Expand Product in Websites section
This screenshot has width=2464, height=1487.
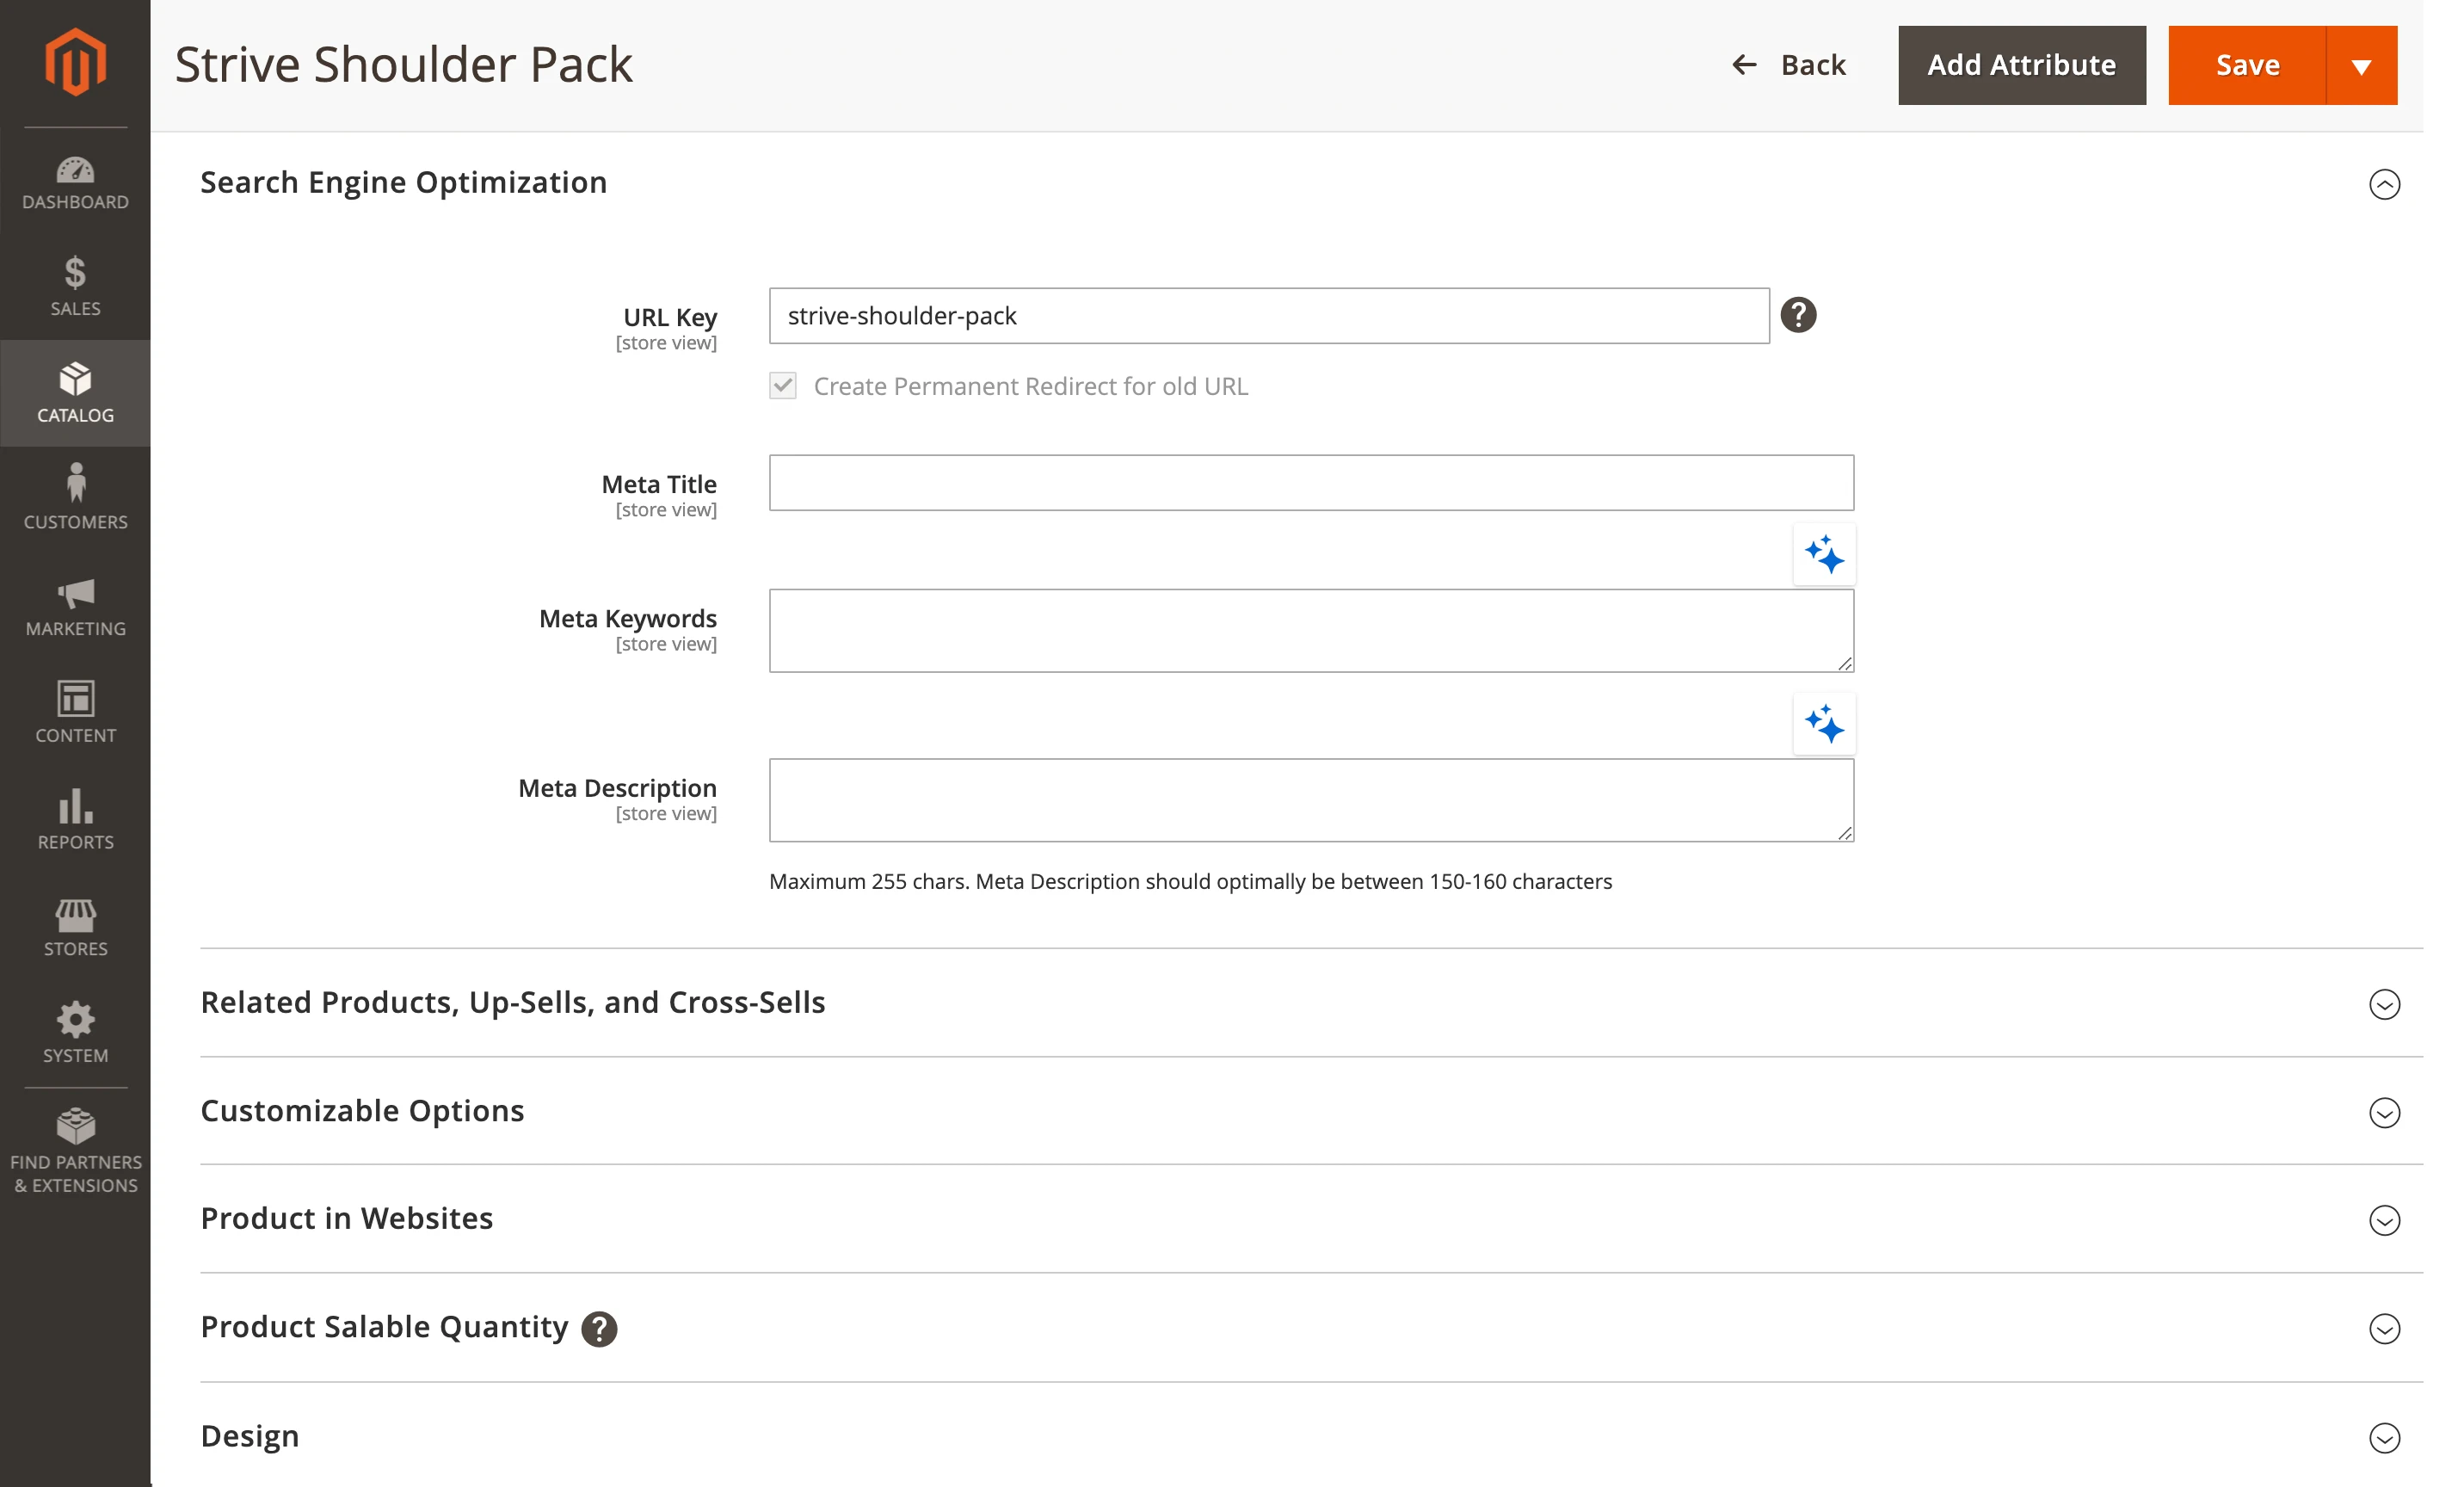2383,1220
